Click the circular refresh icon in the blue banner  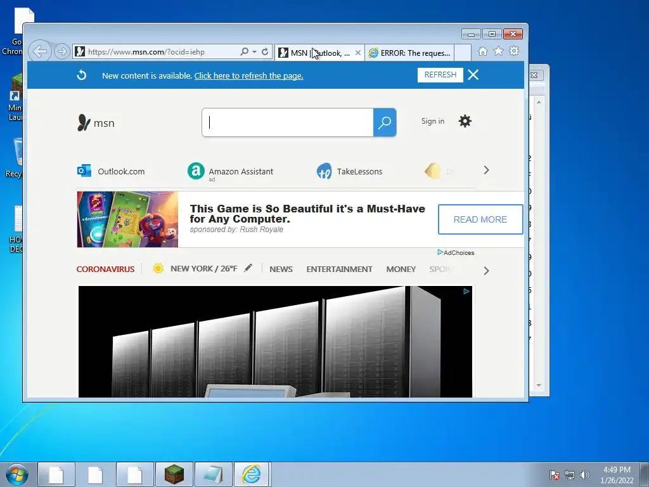[x=82, y=75]
